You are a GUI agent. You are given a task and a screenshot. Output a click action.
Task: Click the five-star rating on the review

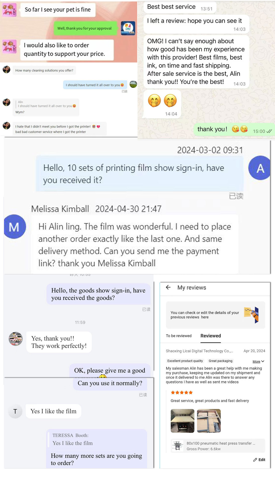coord(182,392)
